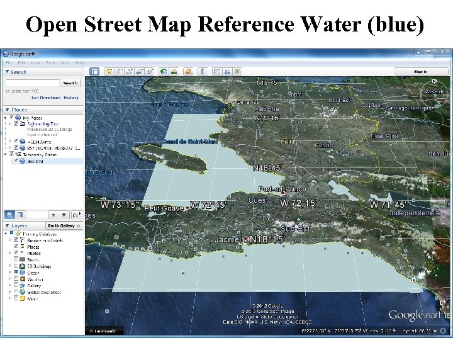Click the move up arrow button
This screenshot has height=340, width=453.
[53, 215]
